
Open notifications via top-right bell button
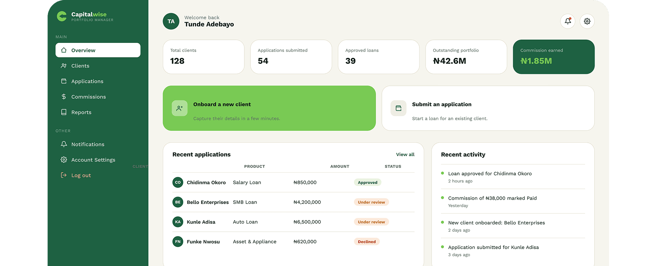point(568,21)
